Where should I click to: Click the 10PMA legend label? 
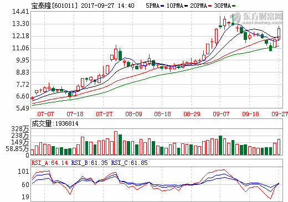[175, 6]
